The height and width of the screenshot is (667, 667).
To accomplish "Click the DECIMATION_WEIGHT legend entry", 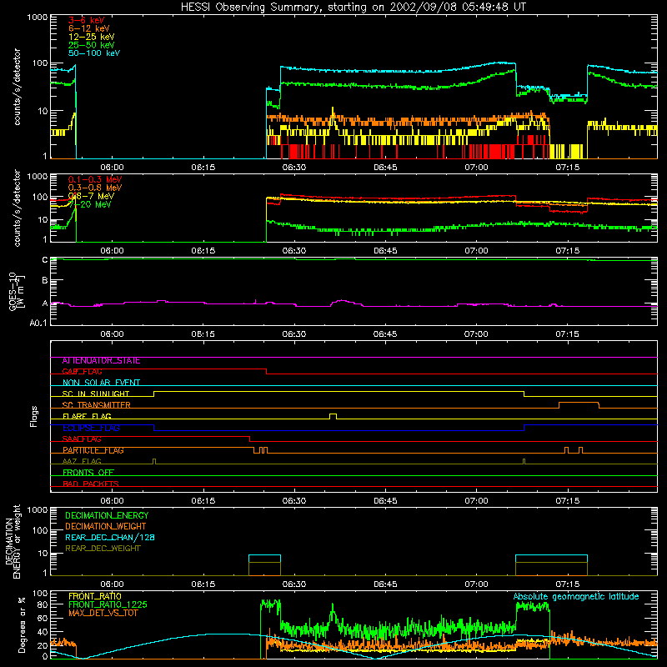I will coord(106,526).
